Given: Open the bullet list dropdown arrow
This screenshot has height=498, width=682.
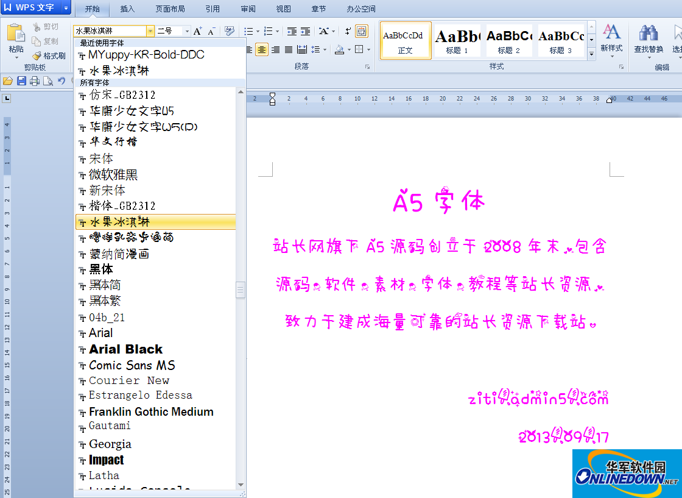Looking at the screenshot, I should (258, 31).
